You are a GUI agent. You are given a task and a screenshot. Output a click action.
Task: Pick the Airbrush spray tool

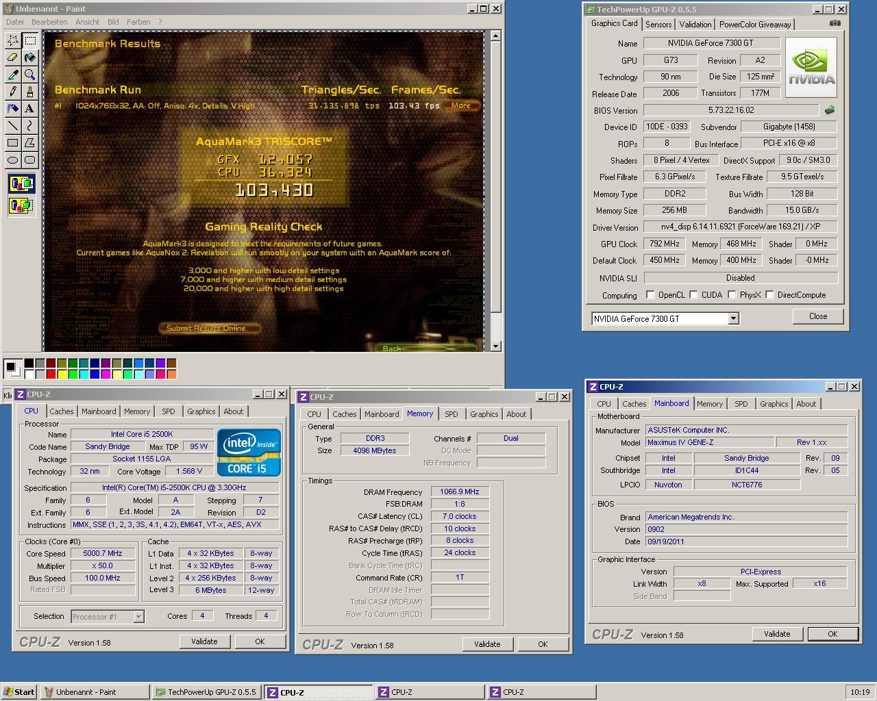click(x=13, y=109)
